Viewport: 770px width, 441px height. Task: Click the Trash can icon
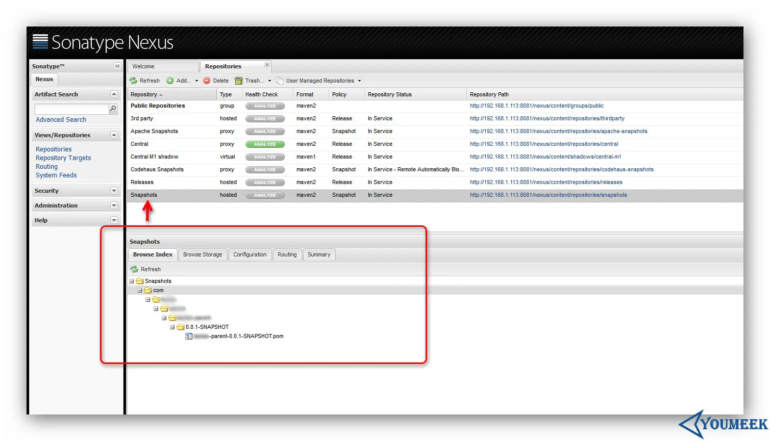tap(238, 81)
